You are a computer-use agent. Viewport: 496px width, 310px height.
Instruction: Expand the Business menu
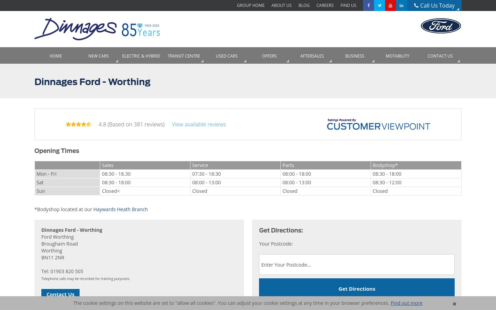pyautogui.click(x=355, y=56)
